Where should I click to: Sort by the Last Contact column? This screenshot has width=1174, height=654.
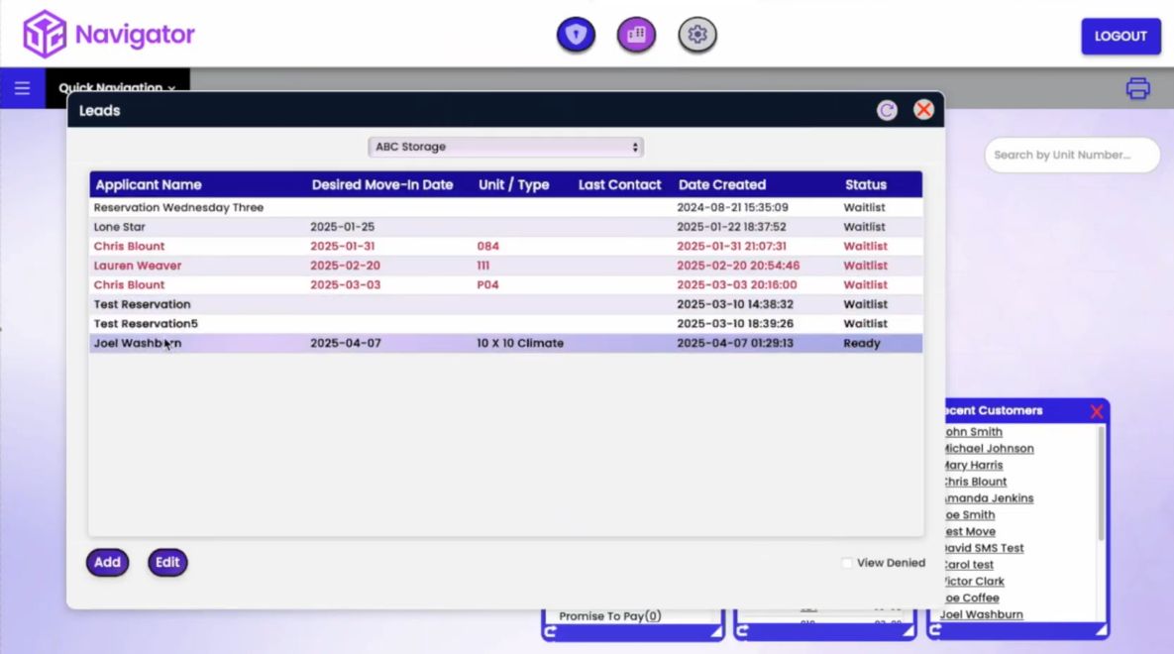click(619, 185)
